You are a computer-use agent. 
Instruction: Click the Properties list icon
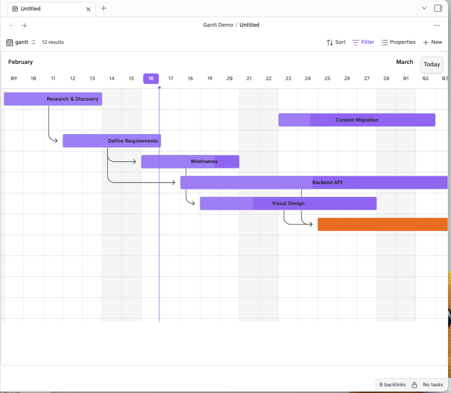click(x=384, y=42)
